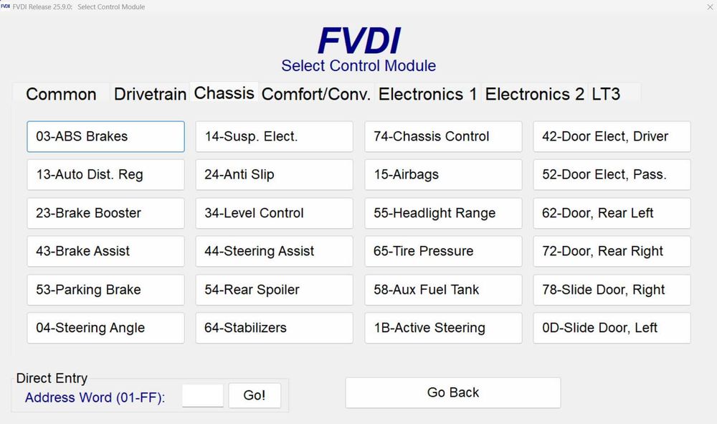Viewport: 717px width, 424px height.
Task: Select the Electronics 1 tab
Action: 427,94
